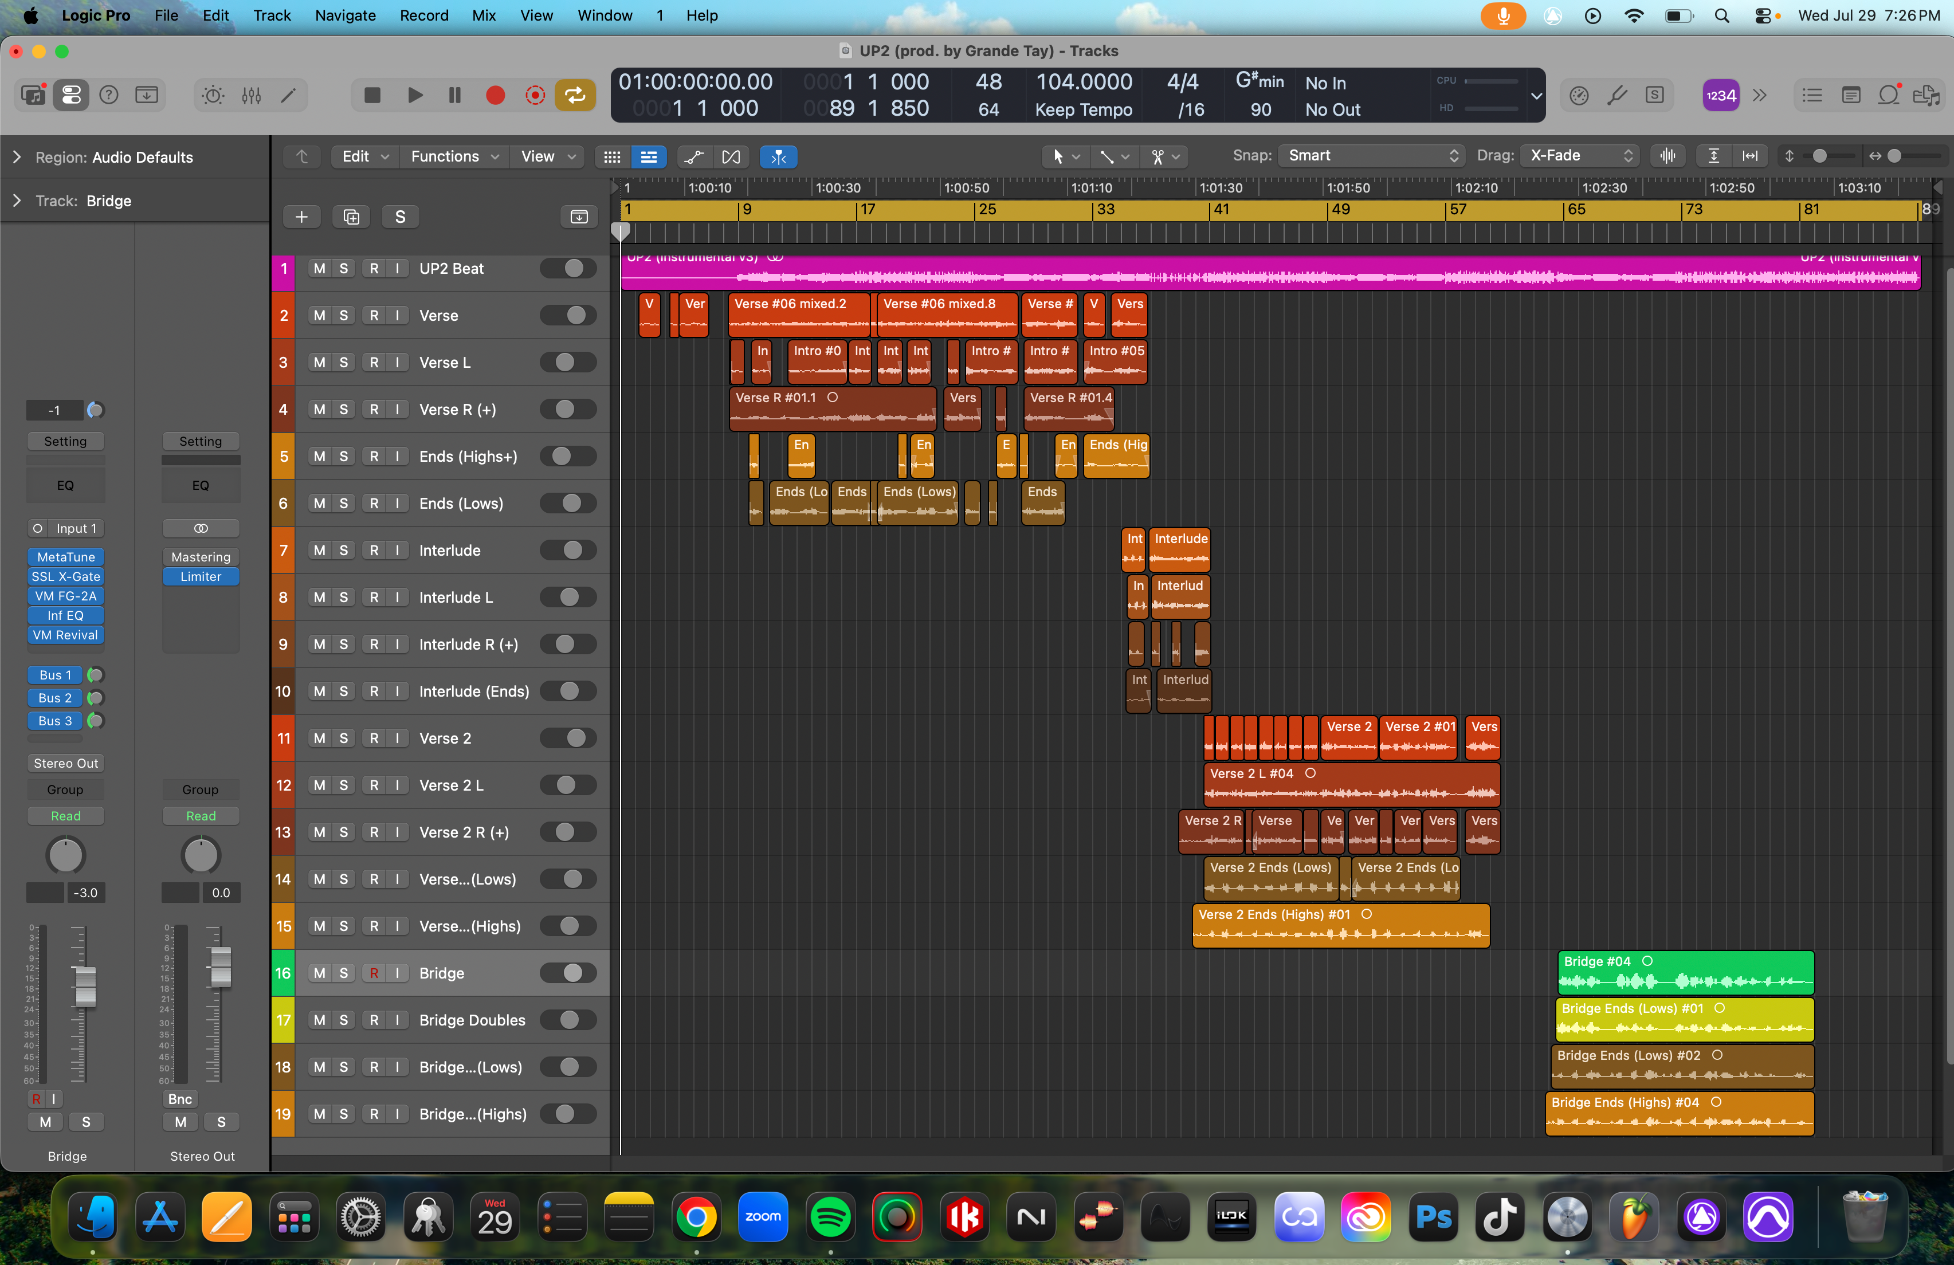The width and height of the screenshot is (1954, 1265).
Task: Click the Bus 2 send button
Action: (x=55, y=698)
